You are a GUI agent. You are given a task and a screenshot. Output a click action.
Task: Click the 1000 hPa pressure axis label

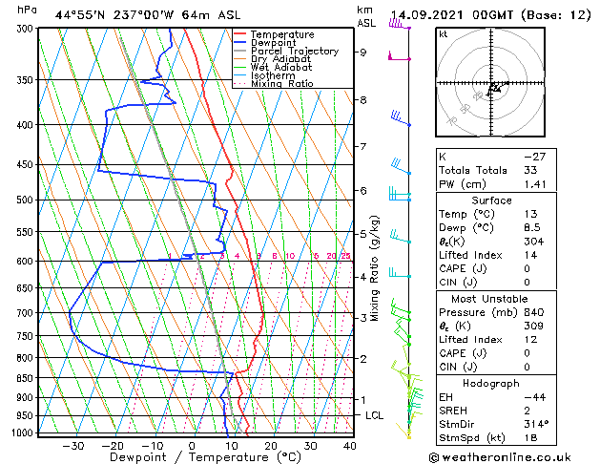click(24, 433)
